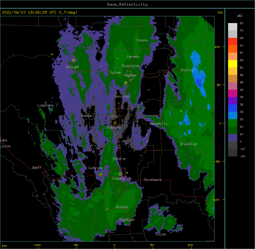The width and height of the screenshot is (255, 249).
Task: Click the ThreeHills label
Action: click(x=158, y=124)
